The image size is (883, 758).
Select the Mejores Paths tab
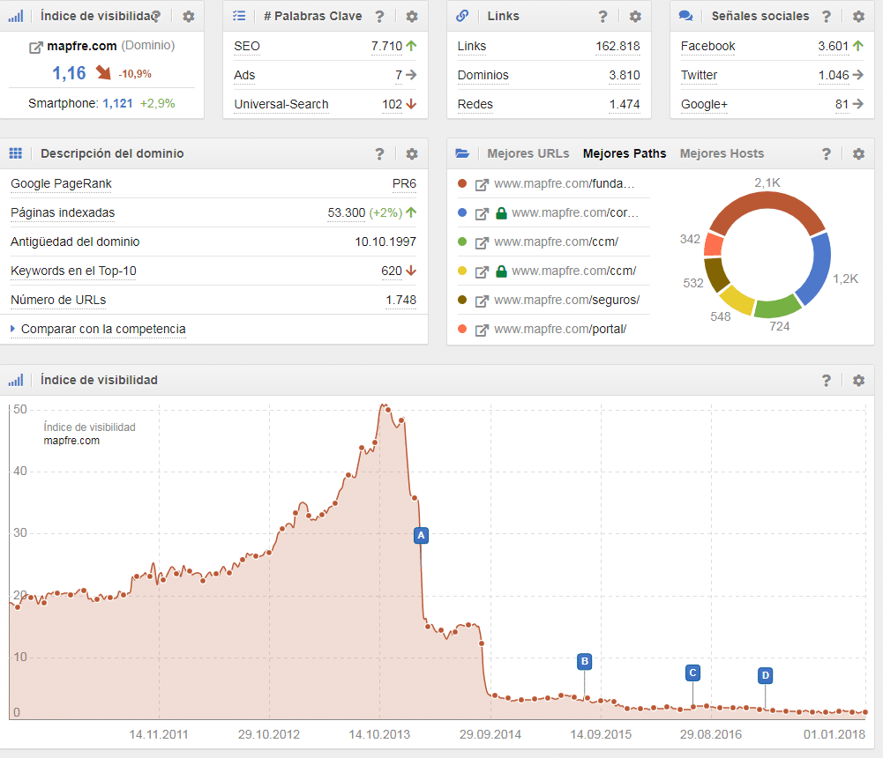625,153
